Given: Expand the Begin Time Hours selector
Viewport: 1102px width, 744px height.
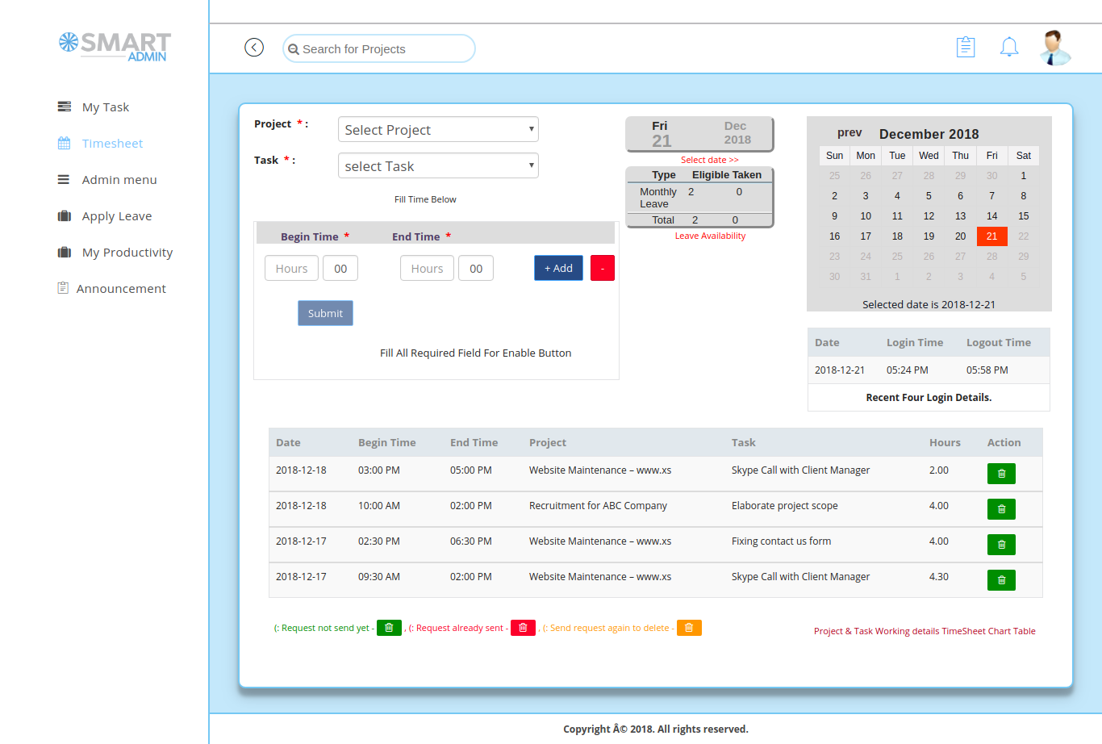Looking at the screenshot, I should [291, 268].
